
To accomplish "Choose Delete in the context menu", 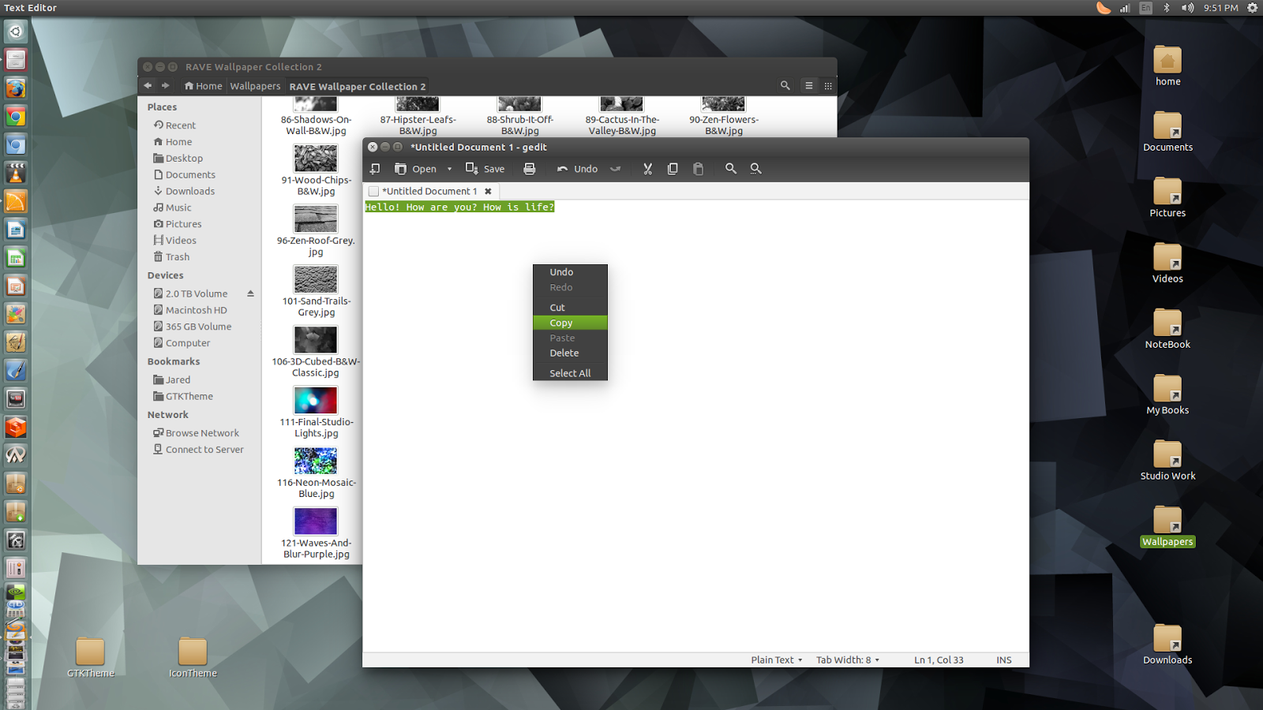I will (x=570, y=353).
